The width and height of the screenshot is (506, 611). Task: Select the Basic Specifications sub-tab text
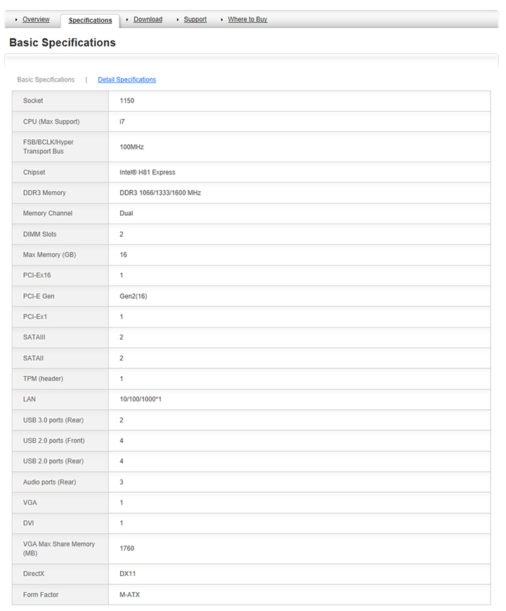46,80
